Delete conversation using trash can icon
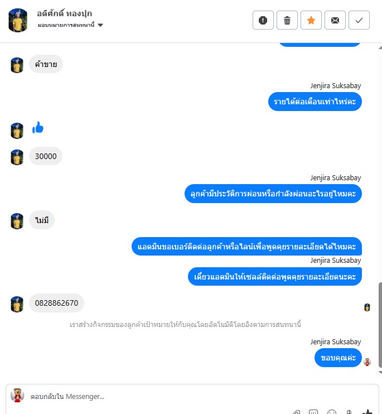382x414 pixels. pyautogui.click(x=287, y=20)
